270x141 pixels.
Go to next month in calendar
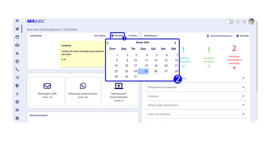tap(175, 43)
